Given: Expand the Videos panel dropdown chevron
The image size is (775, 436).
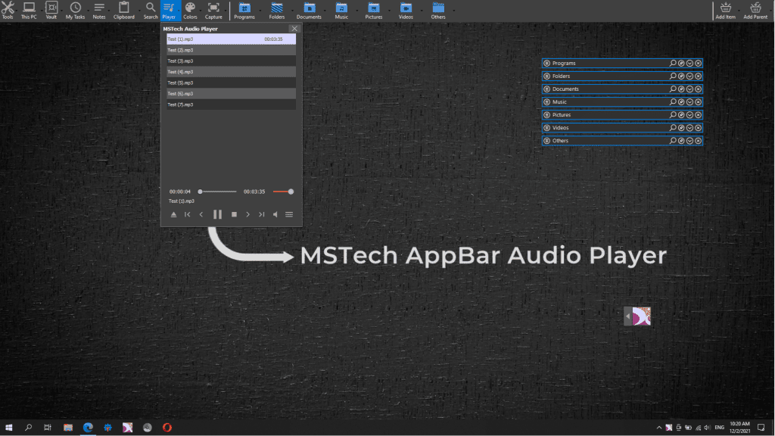Looking at the screenshot, I should click(x=689, y=127).
